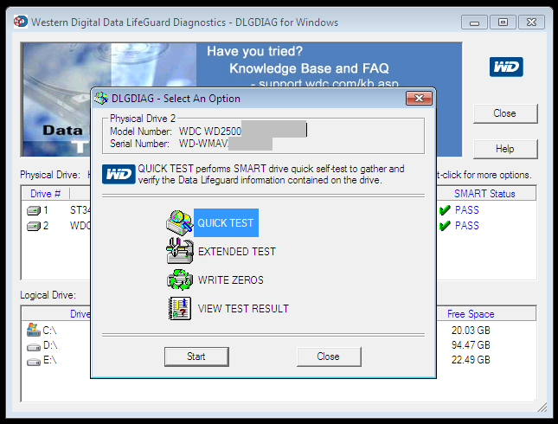Click the WD logo in the dialog description

pos(119,174)
